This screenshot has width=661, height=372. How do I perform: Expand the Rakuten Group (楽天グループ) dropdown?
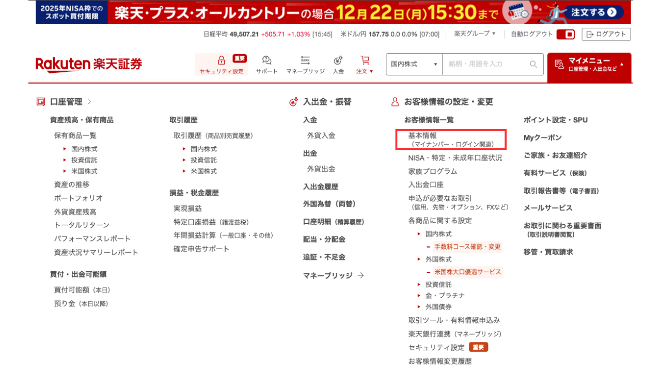[475, 34]
